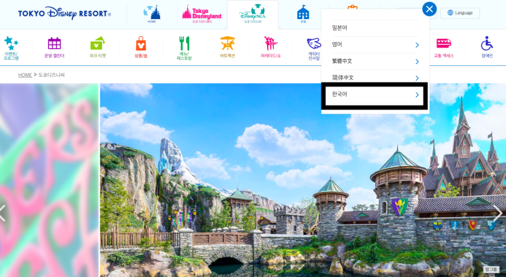Open the Parade/Show (퍼레이드/쇼) icon
Image resolution: width=506 pixels, height=277 pixels.
coord(270,48)
